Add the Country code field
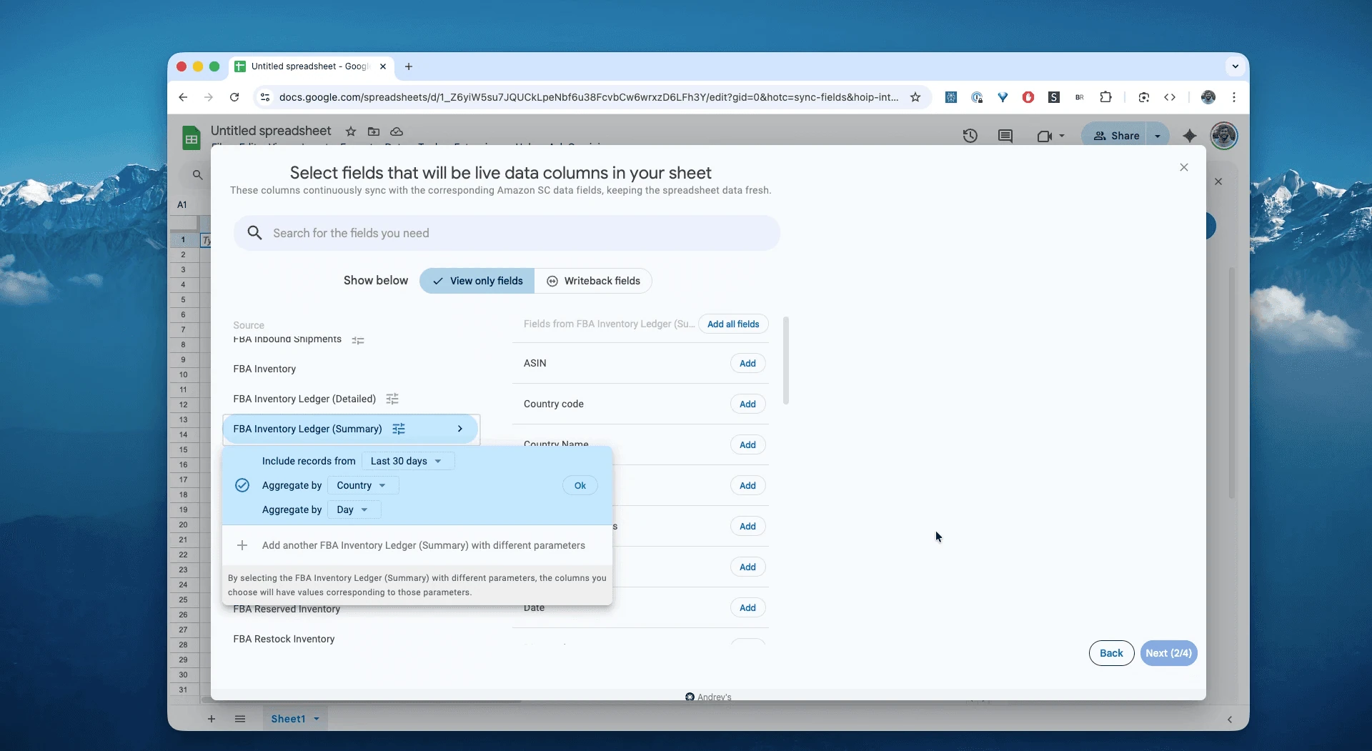1372x751 pixels. tap(747, 404)
